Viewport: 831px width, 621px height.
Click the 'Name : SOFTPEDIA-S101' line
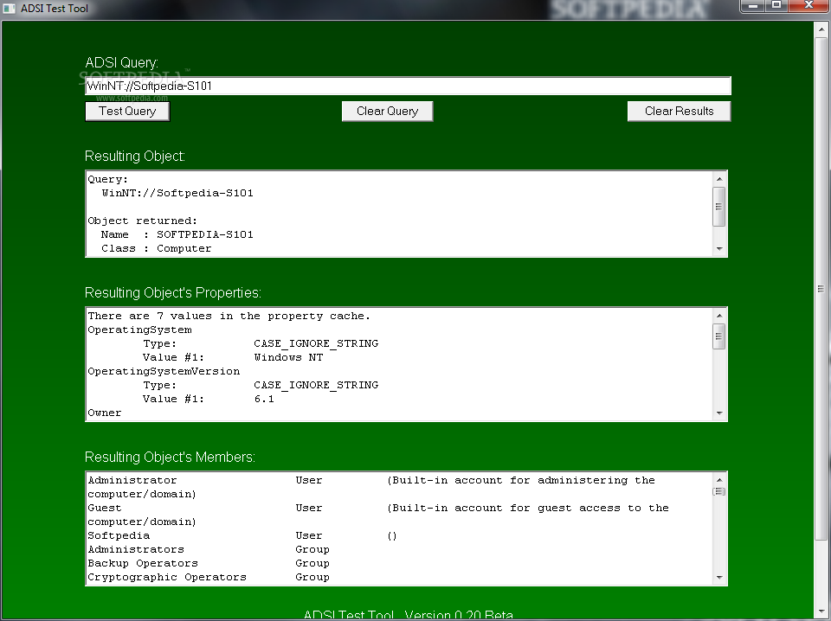click(x=177, y=234)
